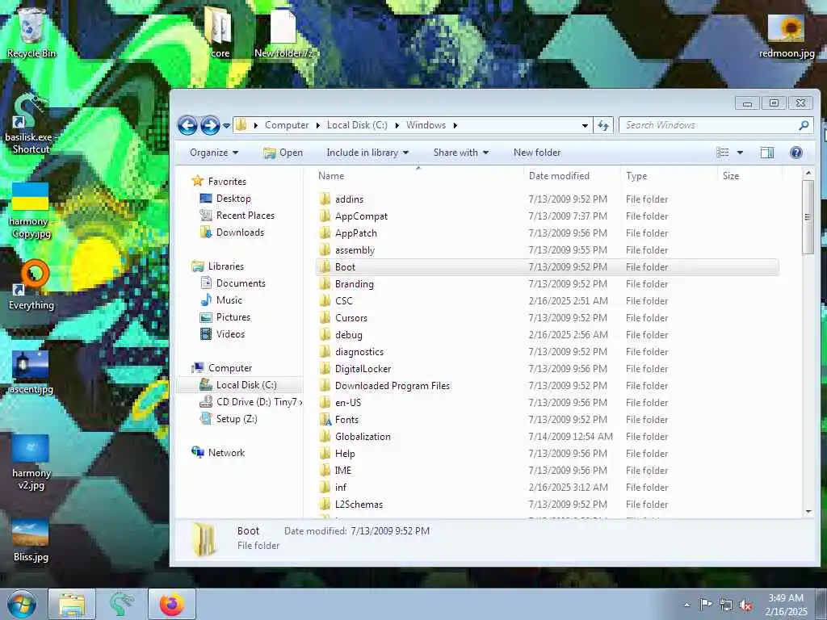Sort by Date modified column header
Screen dimensions: 827x620
point(559,176)
